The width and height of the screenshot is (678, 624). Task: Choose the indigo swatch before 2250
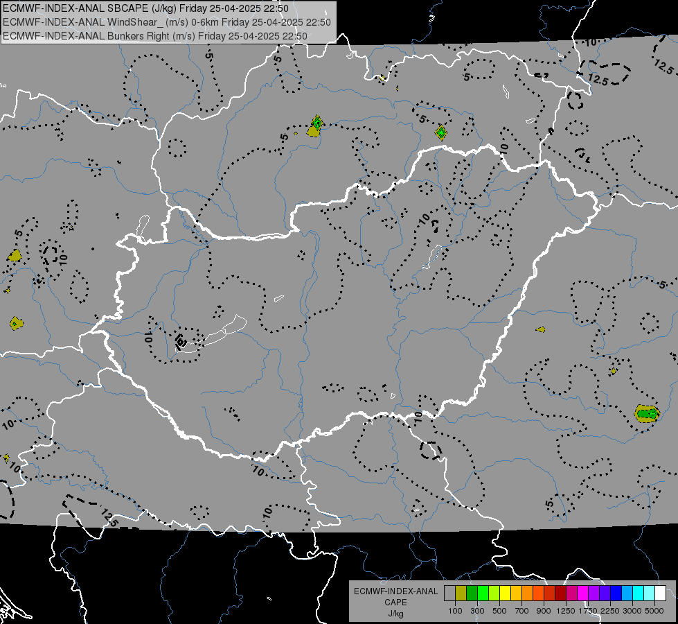(605, 593)
